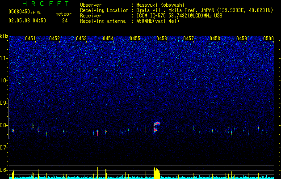This screenshot has height=179, width=281.
Task: Select the A504HB(yagi 4el) antenna text
Action: click(158, 21)
